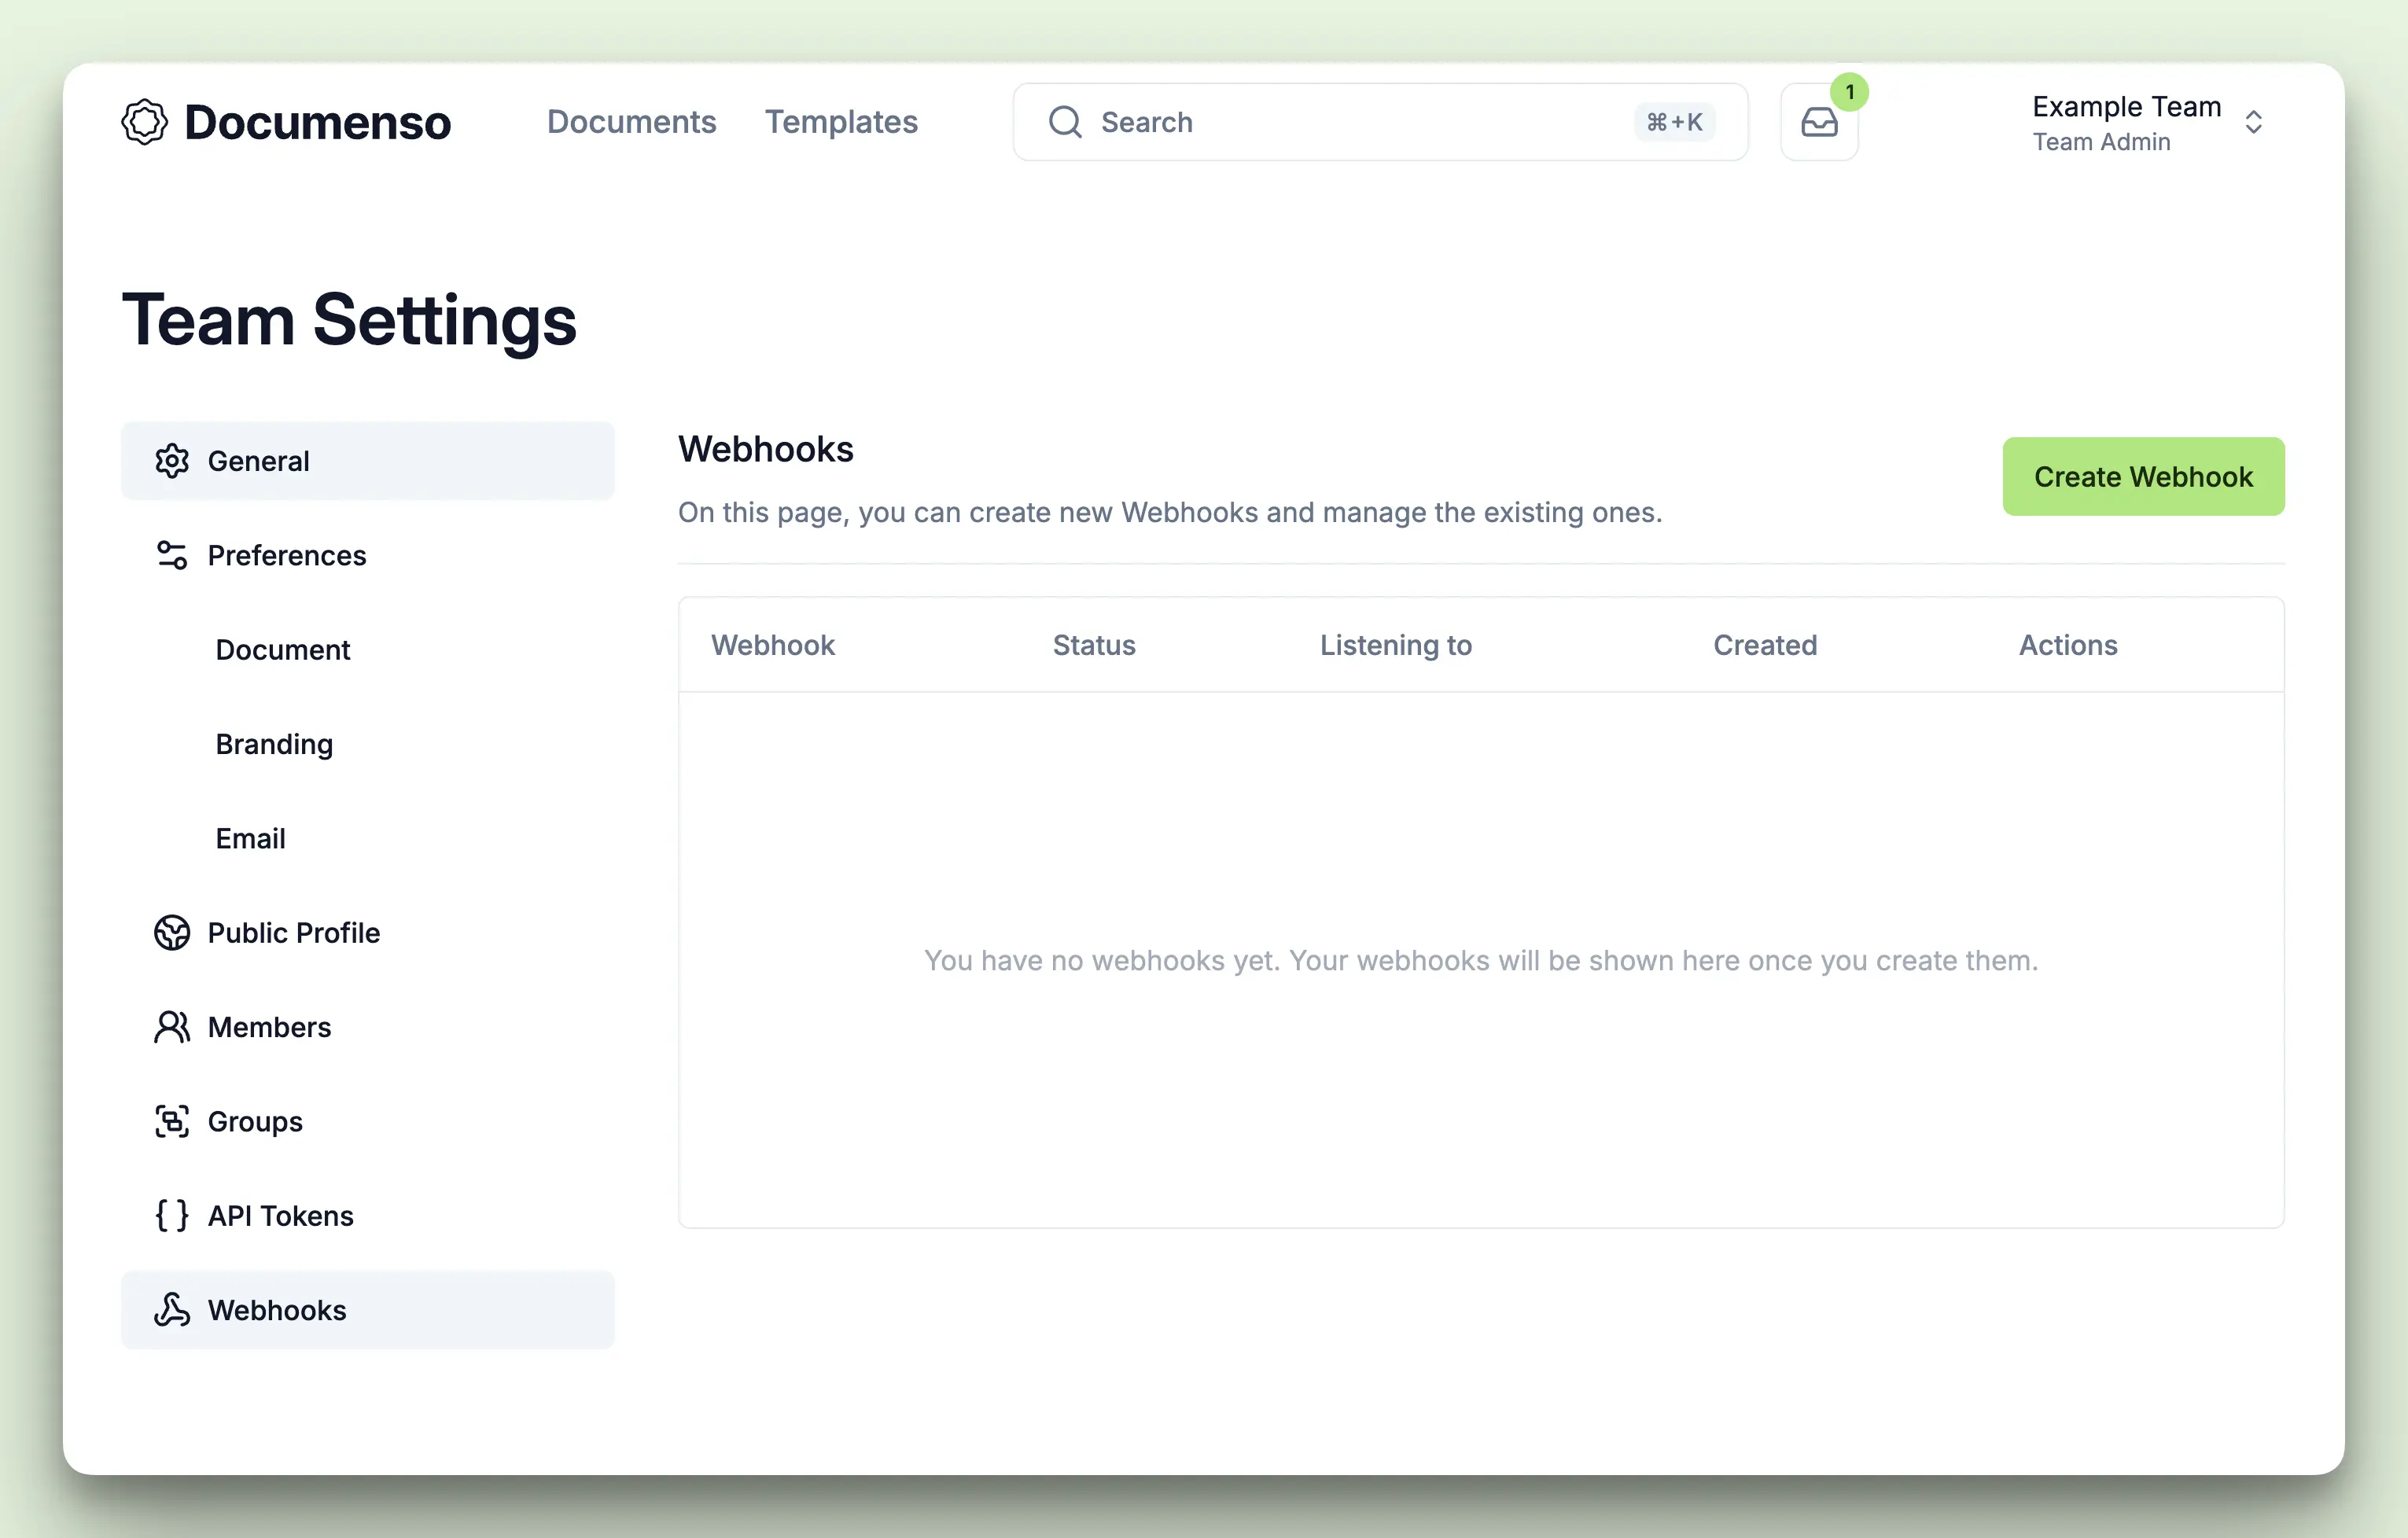This screenshot has width=2408, height=1538.
Task: Click the Preferences sliders icon
Action: pos(172,555)
